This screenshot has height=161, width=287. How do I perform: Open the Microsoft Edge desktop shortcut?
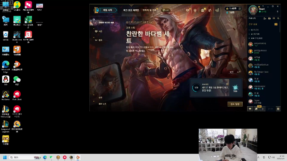tap(6, 67)
